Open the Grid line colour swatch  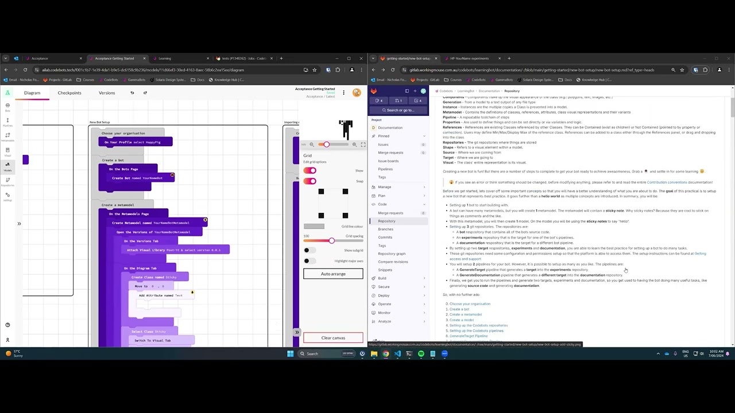pyautogui.click(x=314, y=227)
